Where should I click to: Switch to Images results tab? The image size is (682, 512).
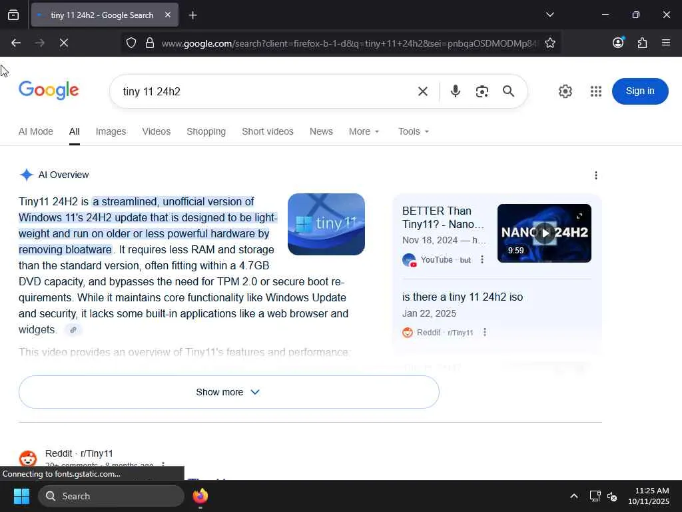coord(111,131)
